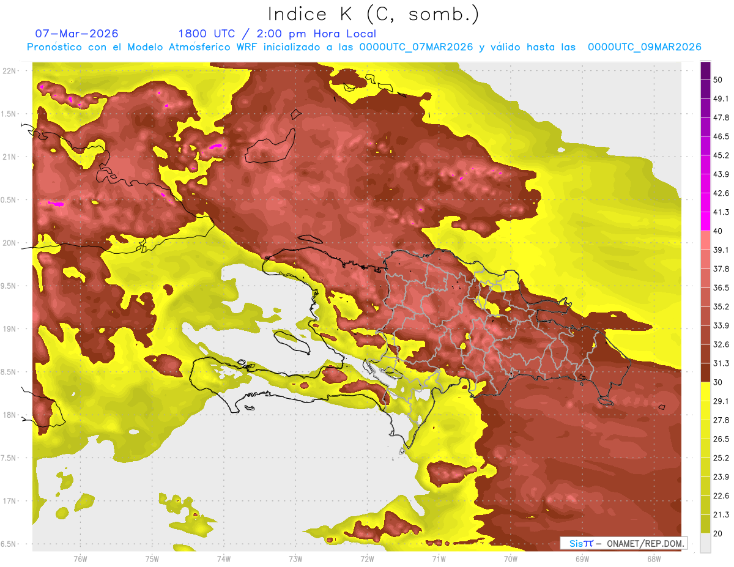Pick the colorbar value "49.1"

pyautogui.click(x=721, y=98)
